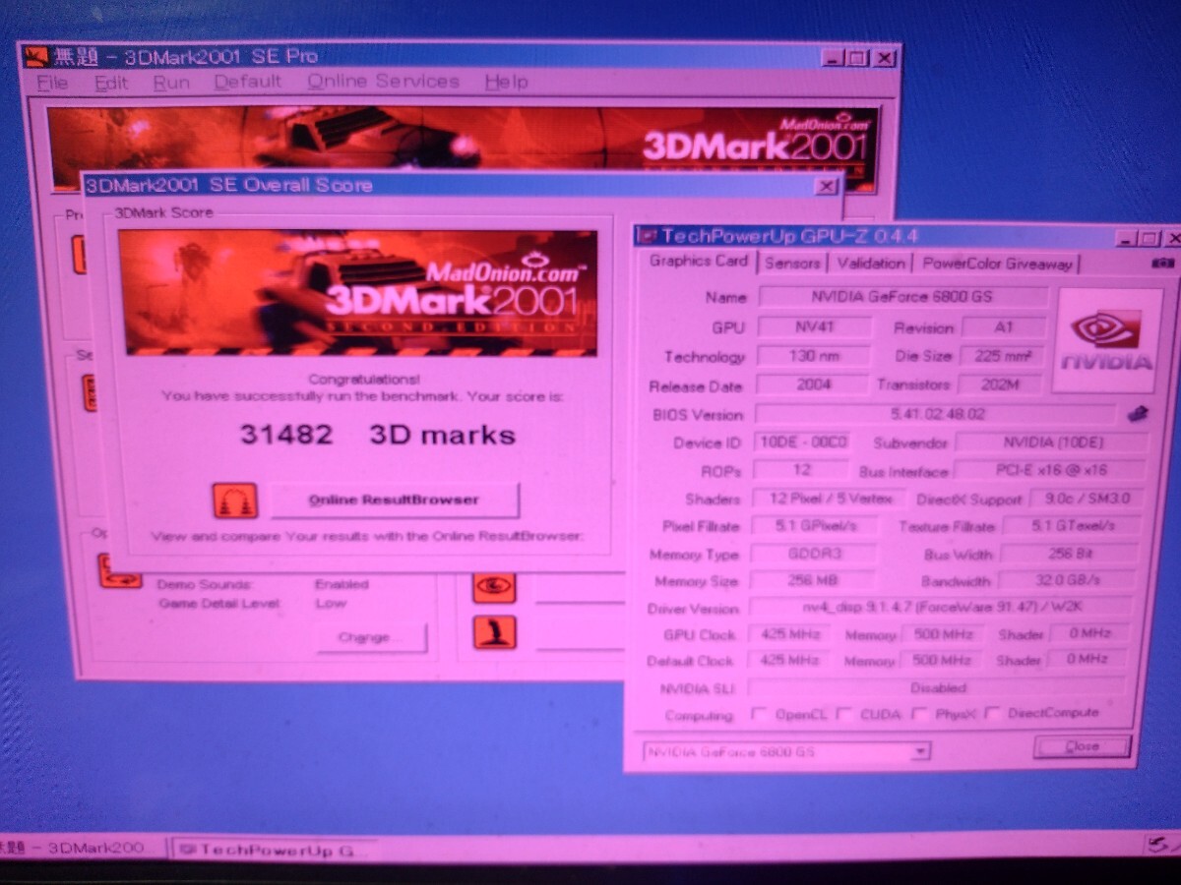Click the Release Date field showing 2004

[x=812, y=384]
